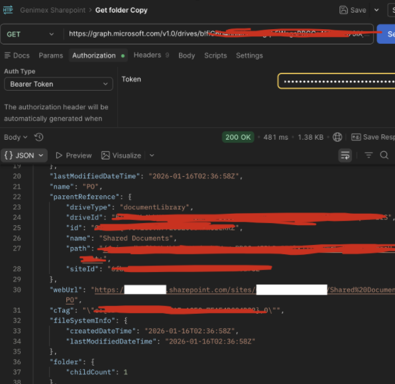Click the "lastModifiedDateTime" key on line 20

(95, 176)
